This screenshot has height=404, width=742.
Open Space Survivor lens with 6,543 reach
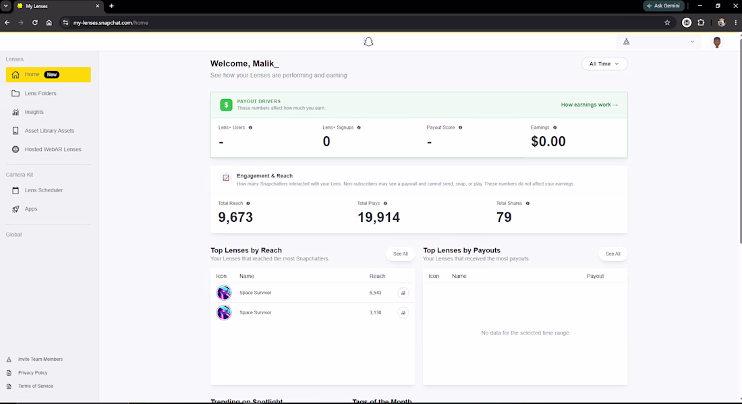click(255, 293)
